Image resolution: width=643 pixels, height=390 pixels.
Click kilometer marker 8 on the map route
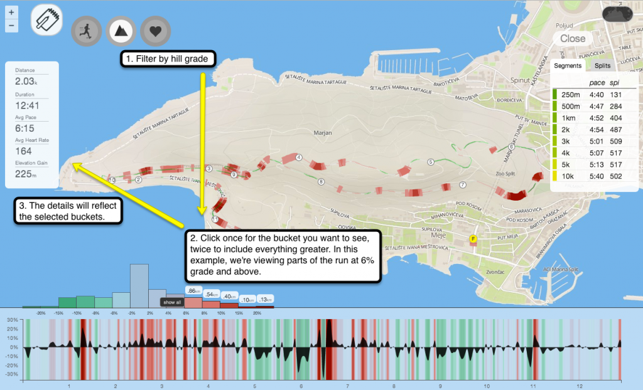coord(321,181)
